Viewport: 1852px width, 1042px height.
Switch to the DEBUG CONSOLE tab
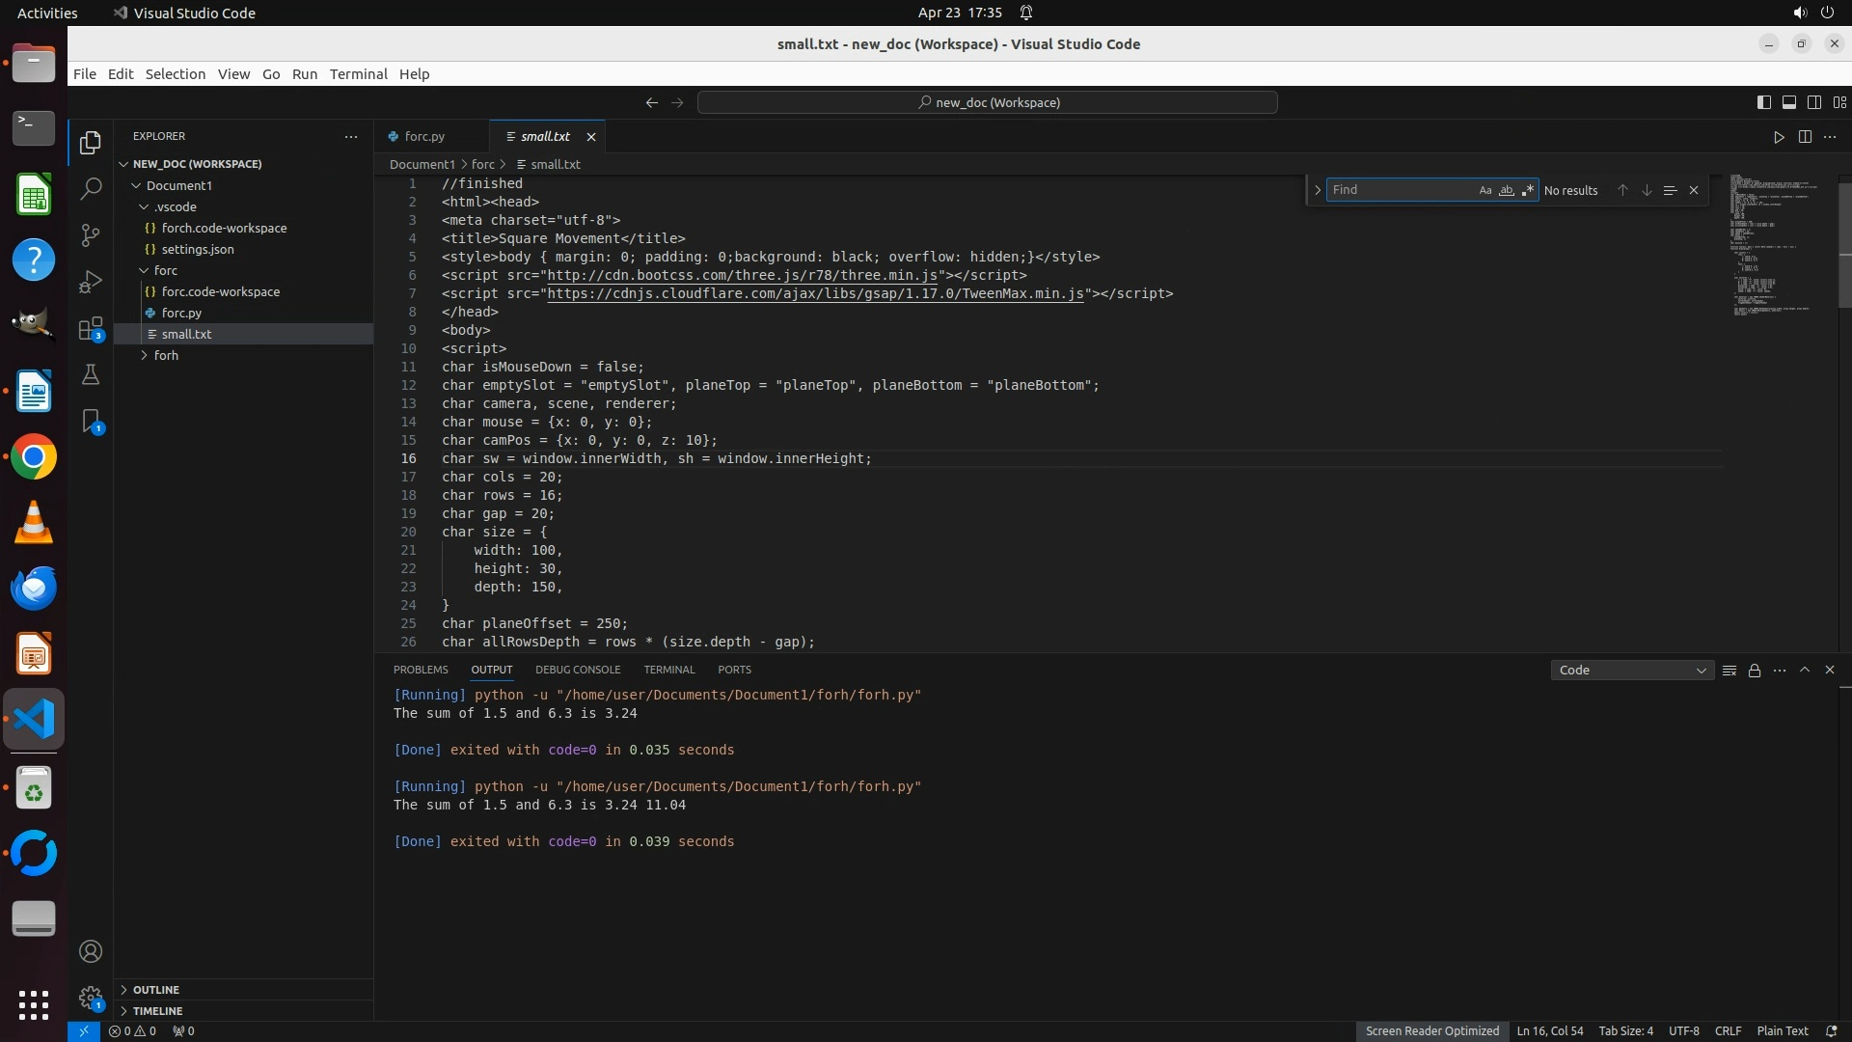point(578,670)
